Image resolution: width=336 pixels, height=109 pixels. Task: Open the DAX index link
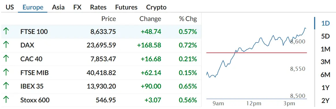(x=27, y=45)
